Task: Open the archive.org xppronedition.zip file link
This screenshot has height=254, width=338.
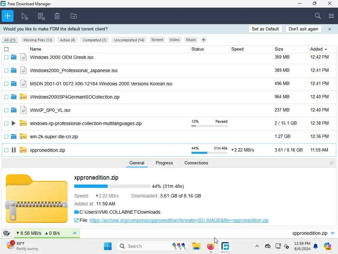Action: (x=179, y=220)
